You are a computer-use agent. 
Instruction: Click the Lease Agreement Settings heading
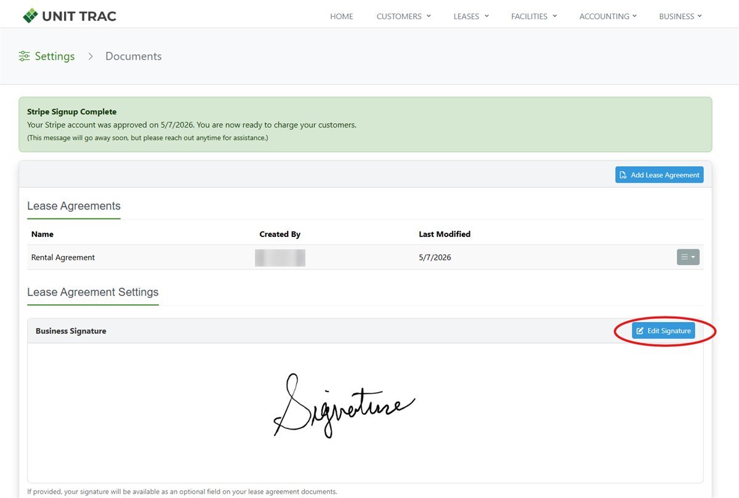[93, 292]
